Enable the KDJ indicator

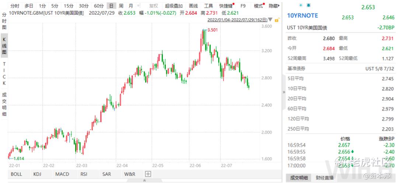click(x=37, y=174)
